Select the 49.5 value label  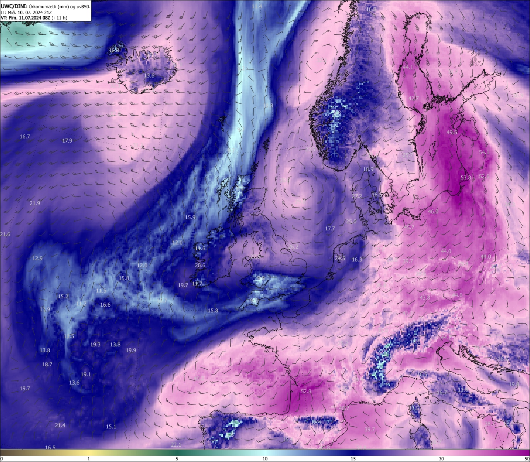pos(452,132)
